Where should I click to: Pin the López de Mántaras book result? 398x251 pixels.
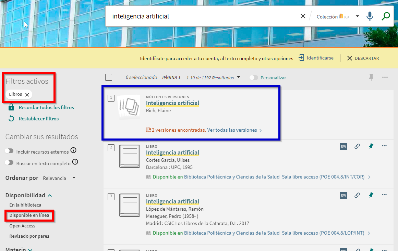click(371, 195)
